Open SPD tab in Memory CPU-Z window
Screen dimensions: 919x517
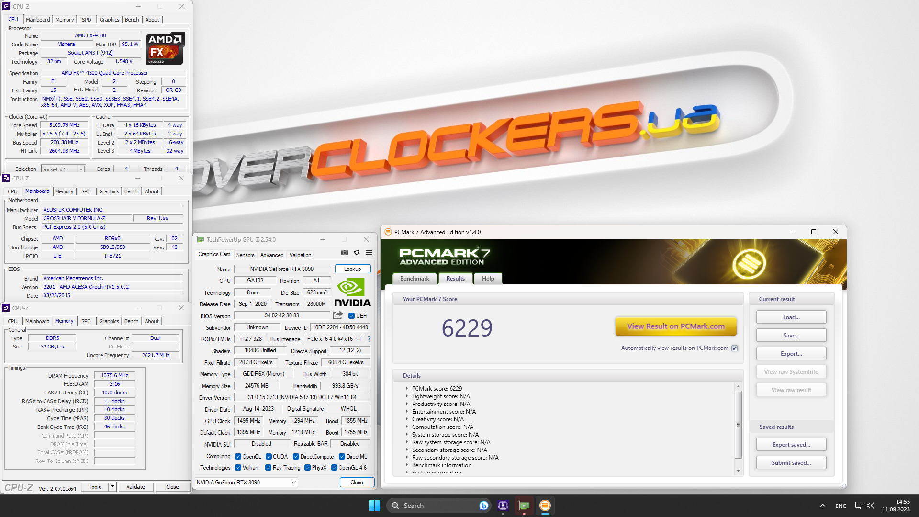click(x=86, y=321)
